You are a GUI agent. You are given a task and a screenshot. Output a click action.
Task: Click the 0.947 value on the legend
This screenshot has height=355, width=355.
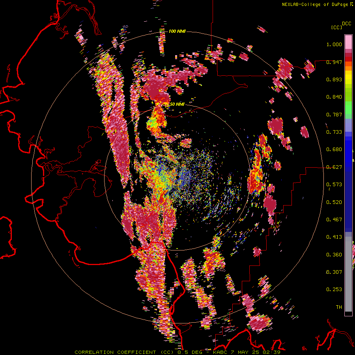coord(334,62)
